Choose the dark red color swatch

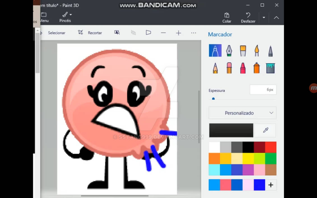tap(259, 147)
